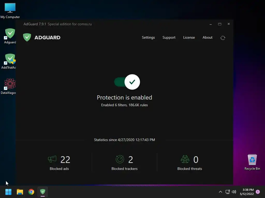Screen dimensions: 265x198
Task: Close the AdGuard window
Action: tap(229, 24)
